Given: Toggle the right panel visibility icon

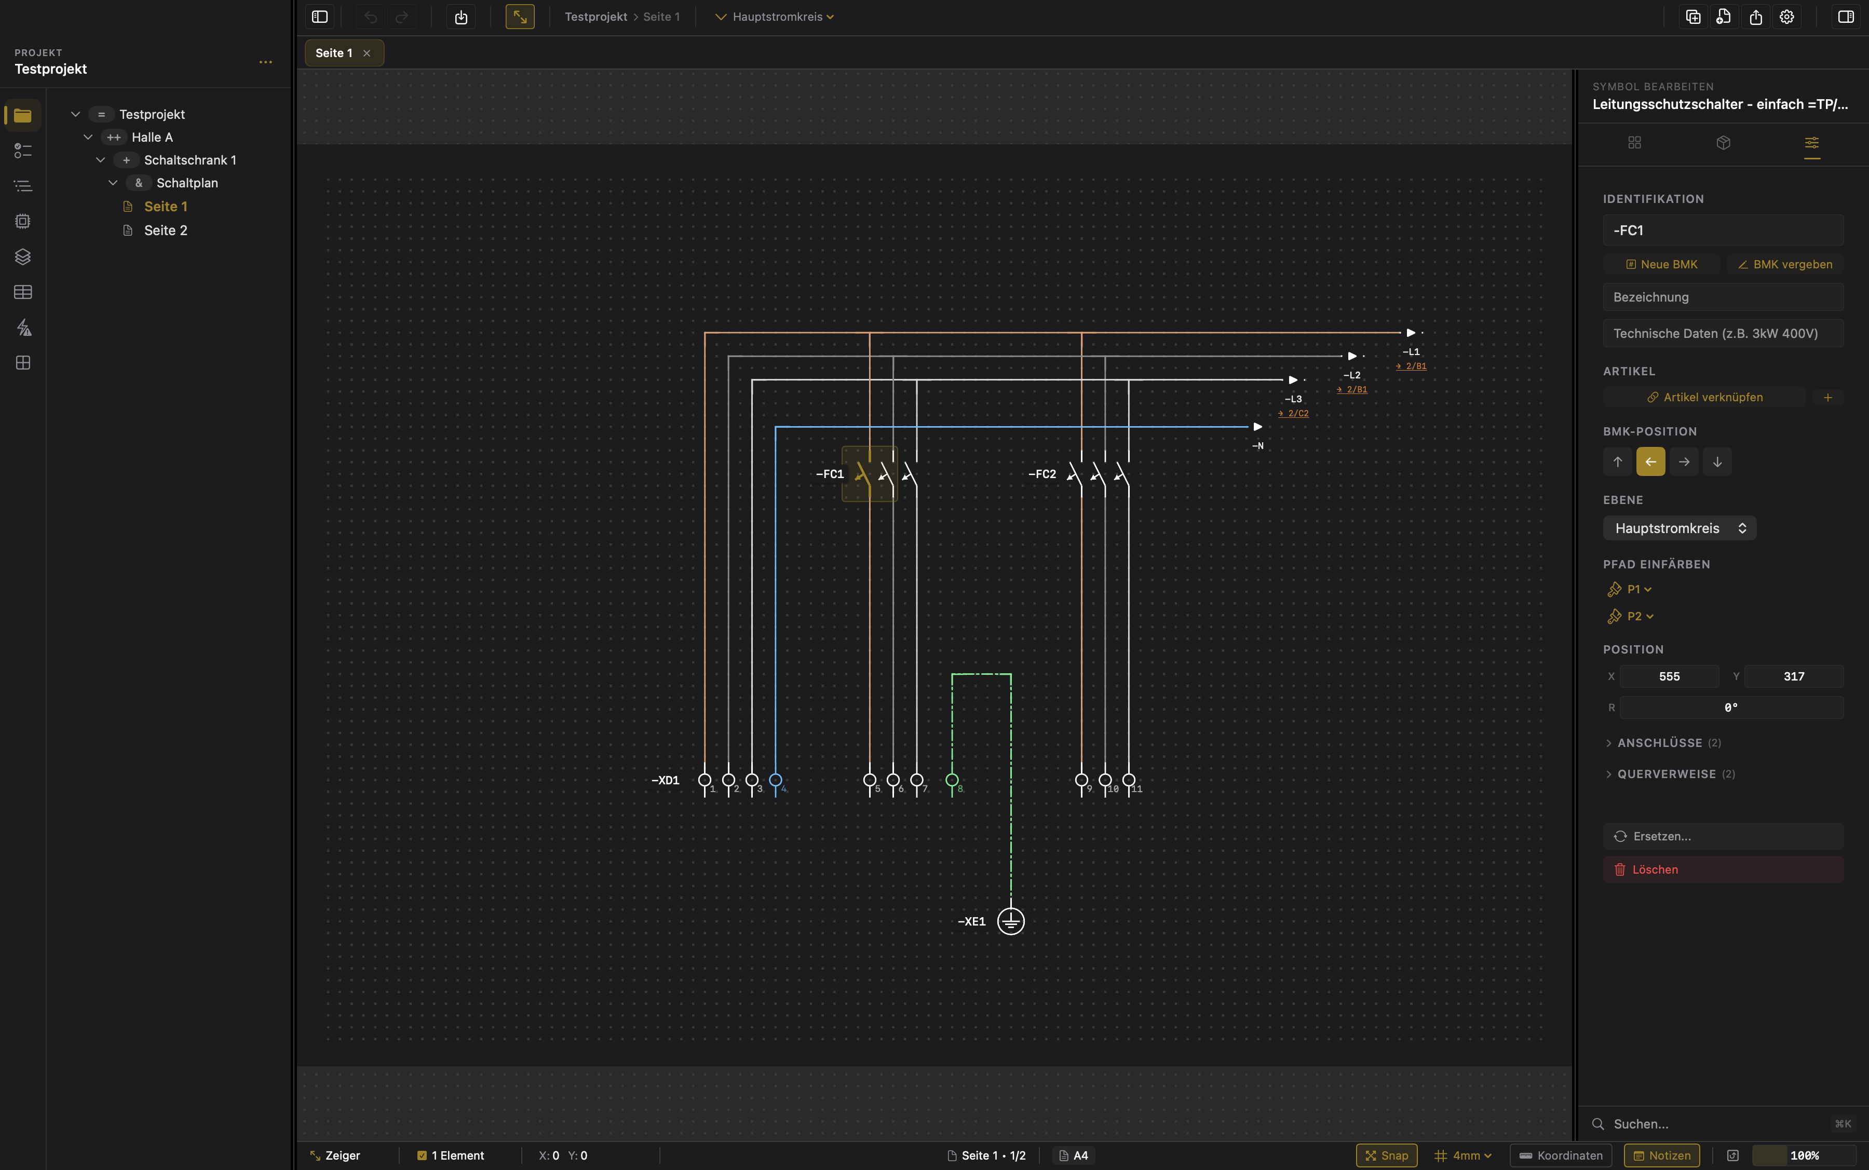Looking at the screenshot, I should click(1846, 17).
